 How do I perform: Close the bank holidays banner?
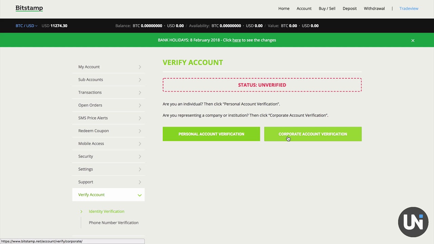tap(413, 40)
